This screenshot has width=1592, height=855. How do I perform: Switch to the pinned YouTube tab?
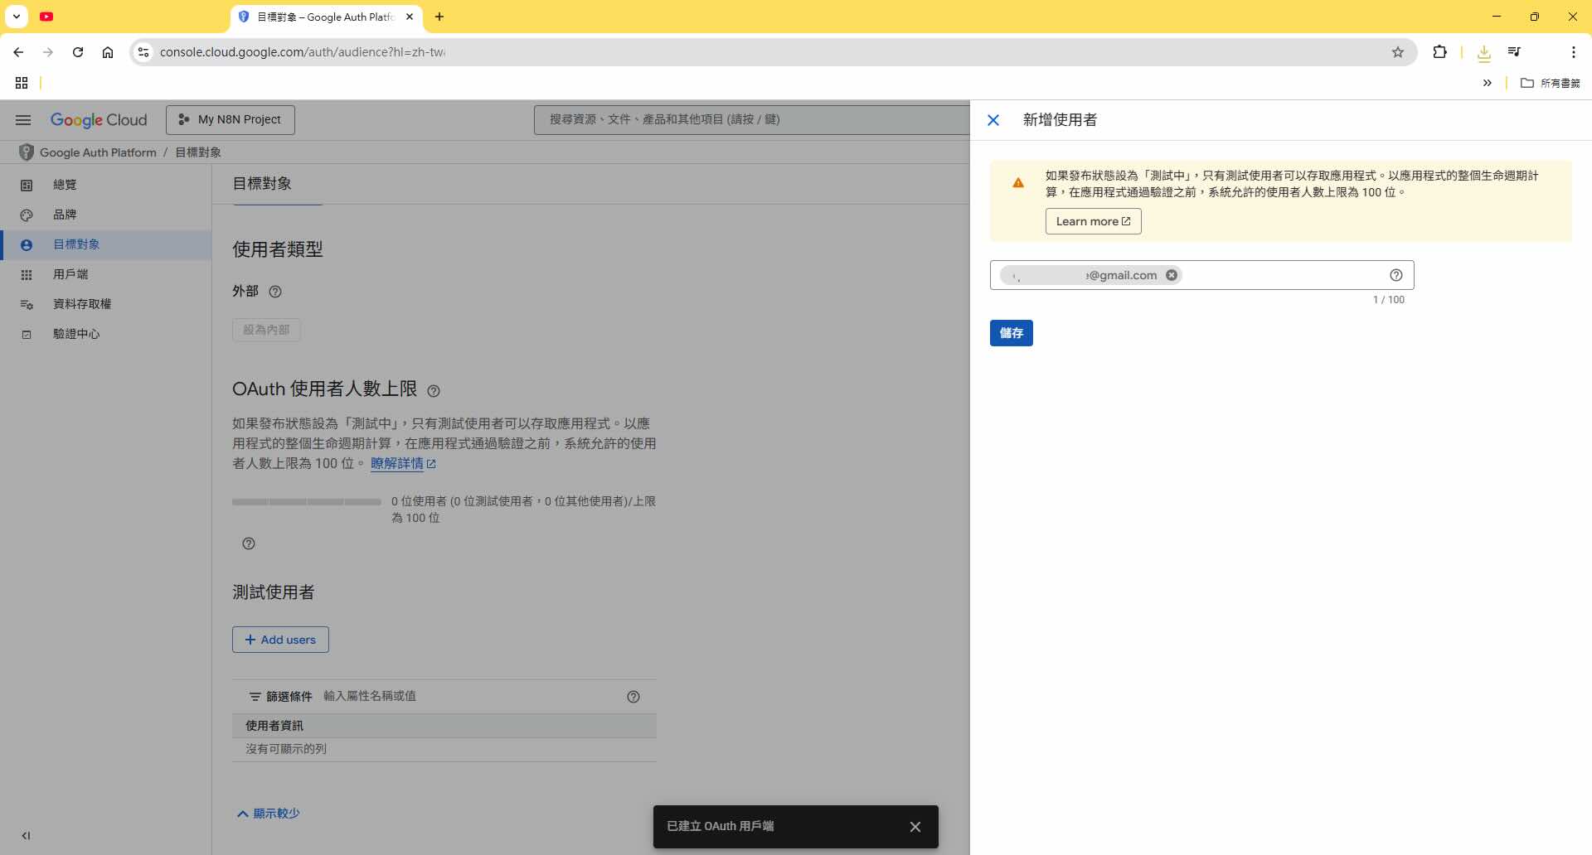46,17
